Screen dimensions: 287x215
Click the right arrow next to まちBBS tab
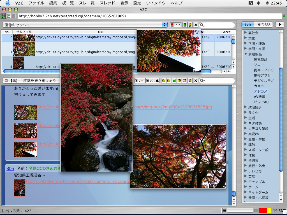point(280,25)
